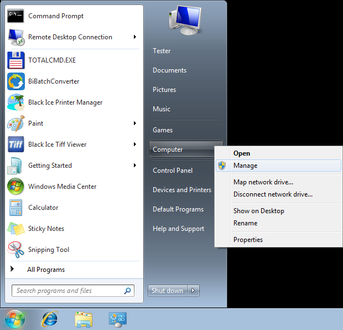Click the Calculator label

(x=43, y=208)
